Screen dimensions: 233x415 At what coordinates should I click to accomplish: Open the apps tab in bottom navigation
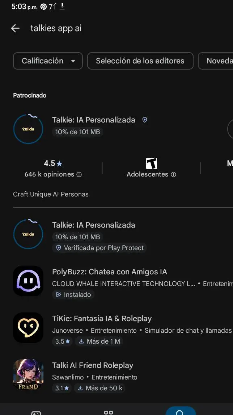coord(108,412)
